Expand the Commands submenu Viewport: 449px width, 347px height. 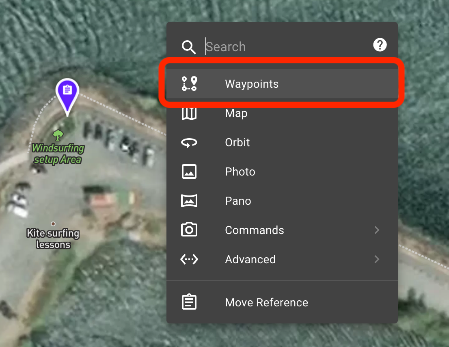(x=377, y=230)
